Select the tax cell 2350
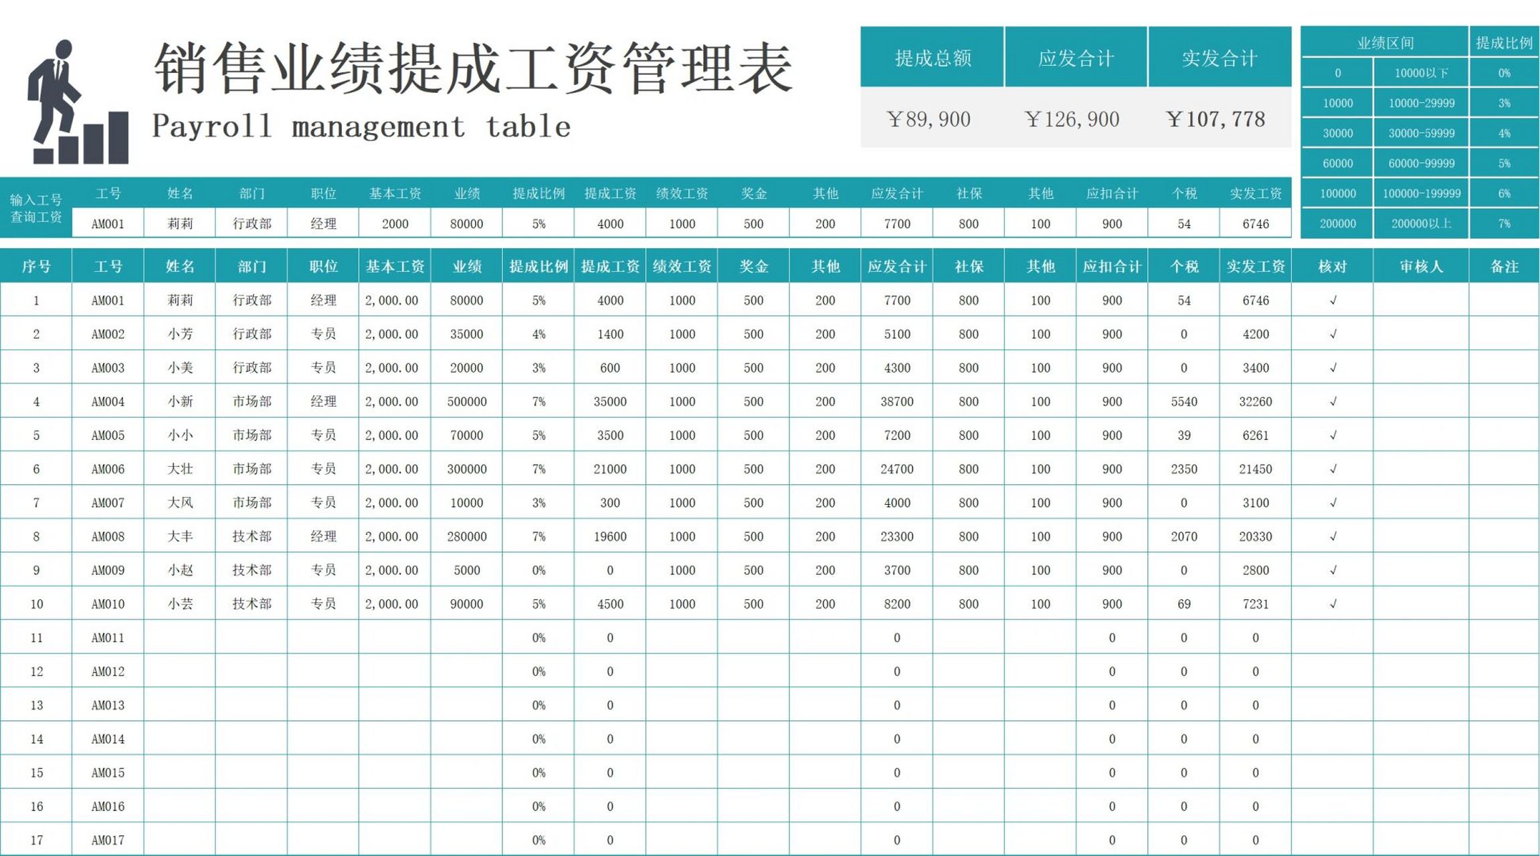This screenshot has height=856, width=1540. 1183,469
